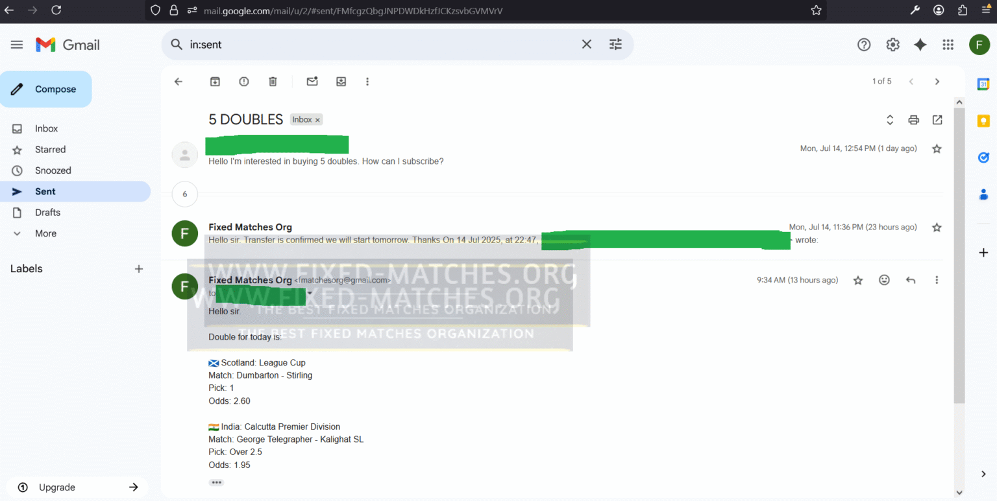Add emoji reaction to 9:34 AM message
This screenshot has width=997, height=501.
(x=884, y=280)
